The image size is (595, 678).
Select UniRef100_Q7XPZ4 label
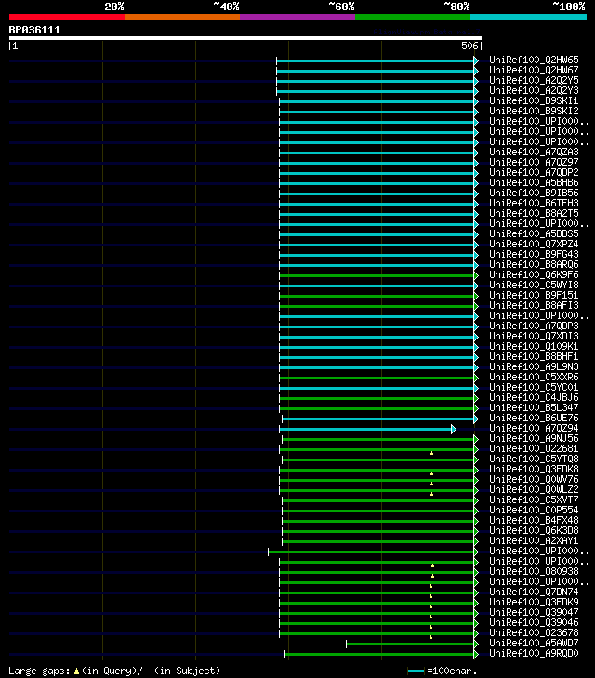534,244
